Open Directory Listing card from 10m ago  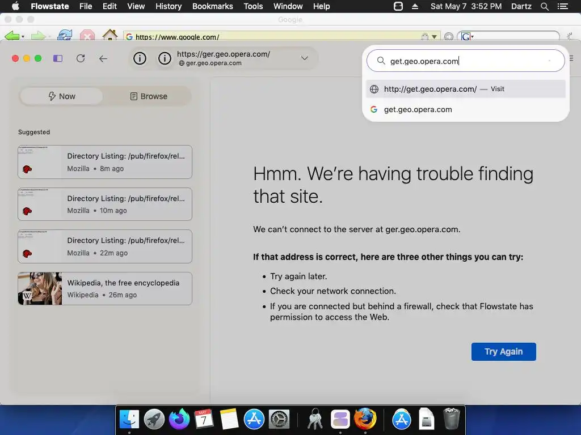click(105, 204)
